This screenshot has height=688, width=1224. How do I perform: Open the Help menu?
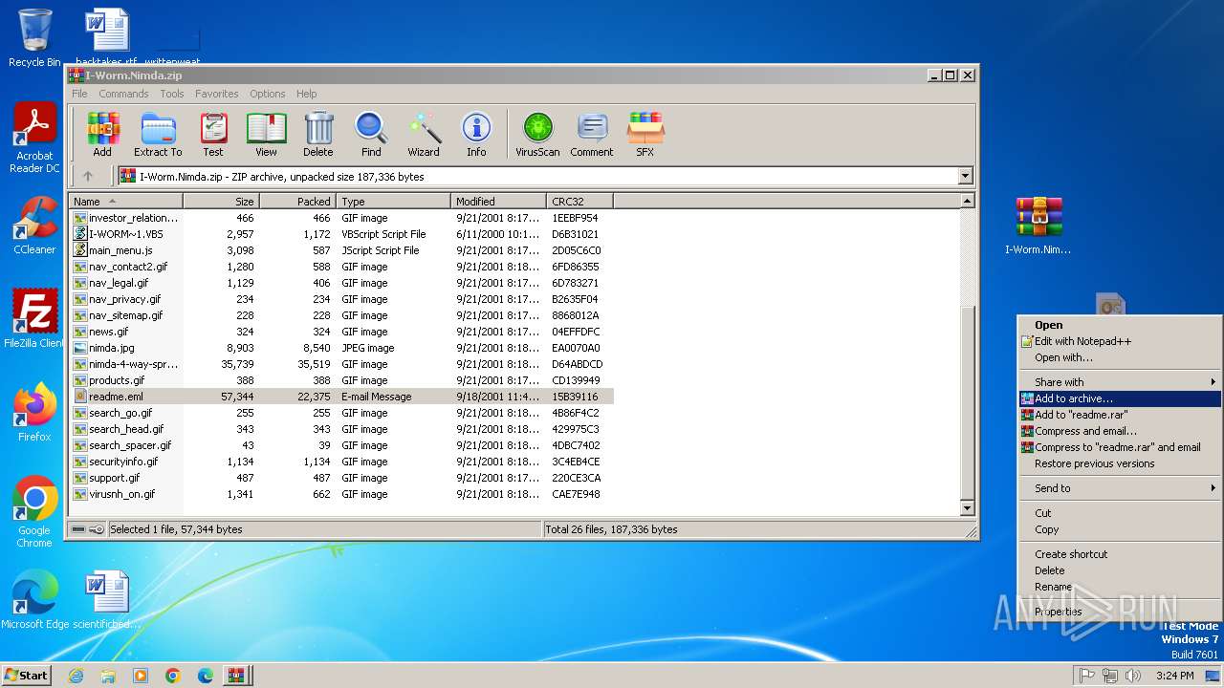(x=306, y=94)
